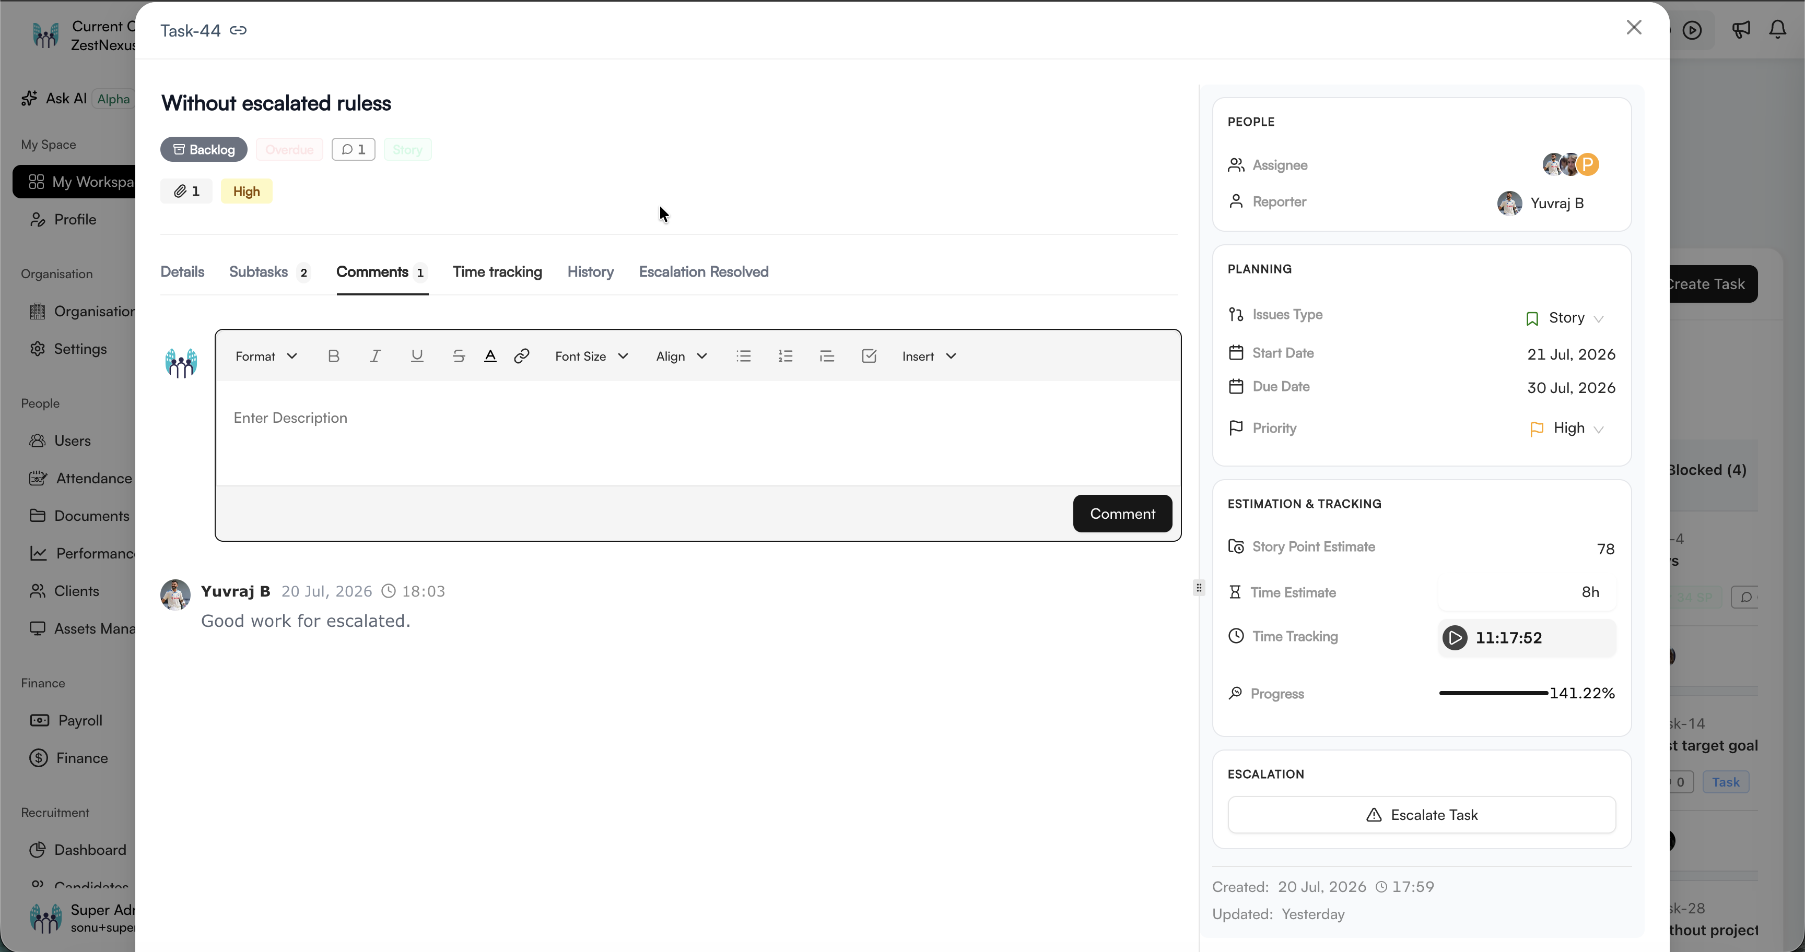Change Priority from High dropdown
The width and height of the screenshot is (1805, 952).
point(1567,429)
